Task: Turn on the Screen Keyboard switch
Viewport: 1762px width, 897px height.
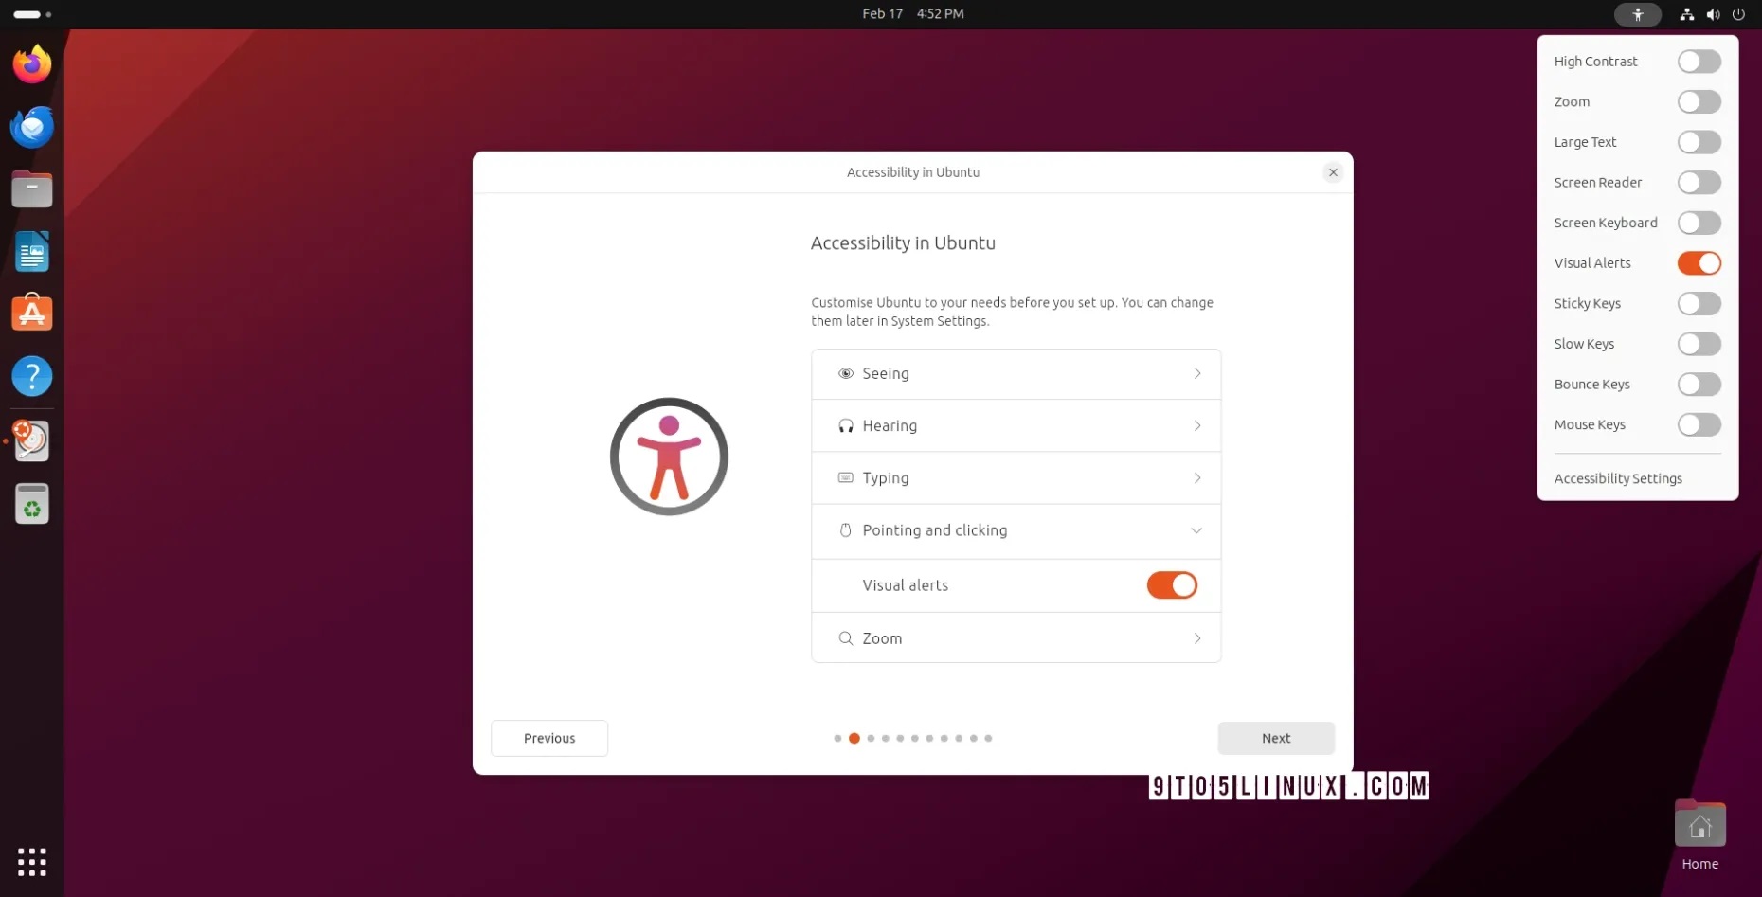Action: coord(1699,223)
